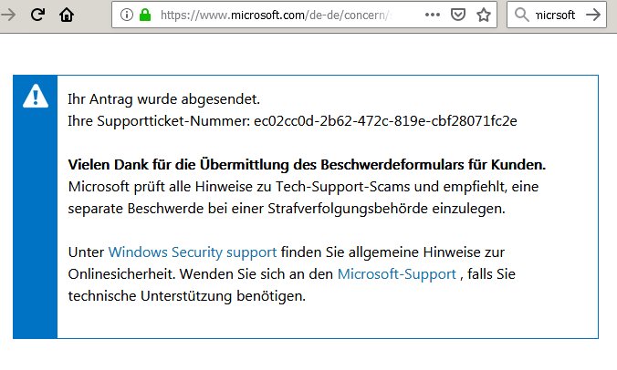Viewport: 617px width, 370px height.
Task: Run the search with the arrow button
Action: click(593, 15)
